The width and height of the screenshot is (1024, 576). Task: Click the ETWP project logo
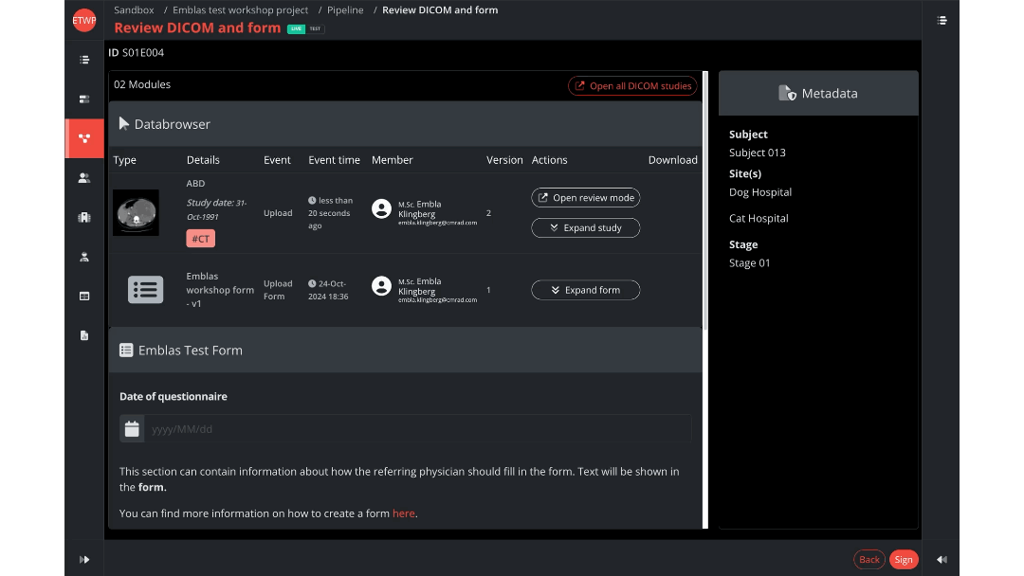click(84, 20)
